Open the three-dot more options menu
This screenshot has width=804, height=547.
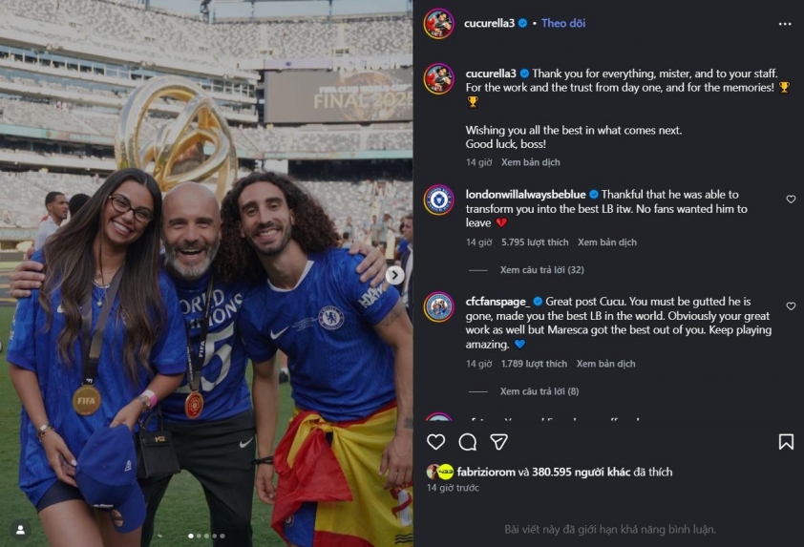pyautogui.click(x=785, y=23)
